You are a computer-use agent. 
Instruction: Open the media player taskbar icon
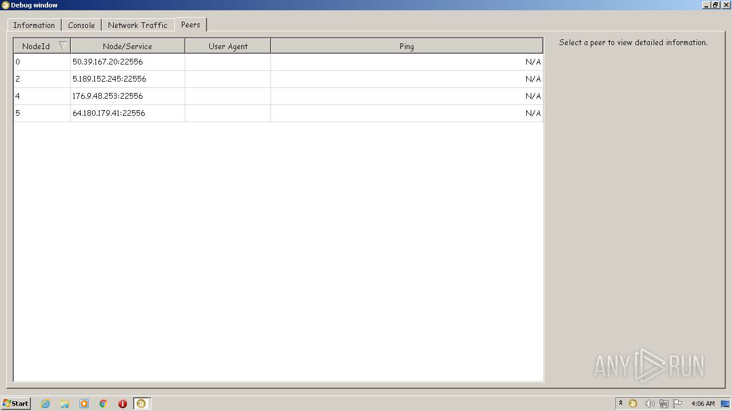coord(84,404)
